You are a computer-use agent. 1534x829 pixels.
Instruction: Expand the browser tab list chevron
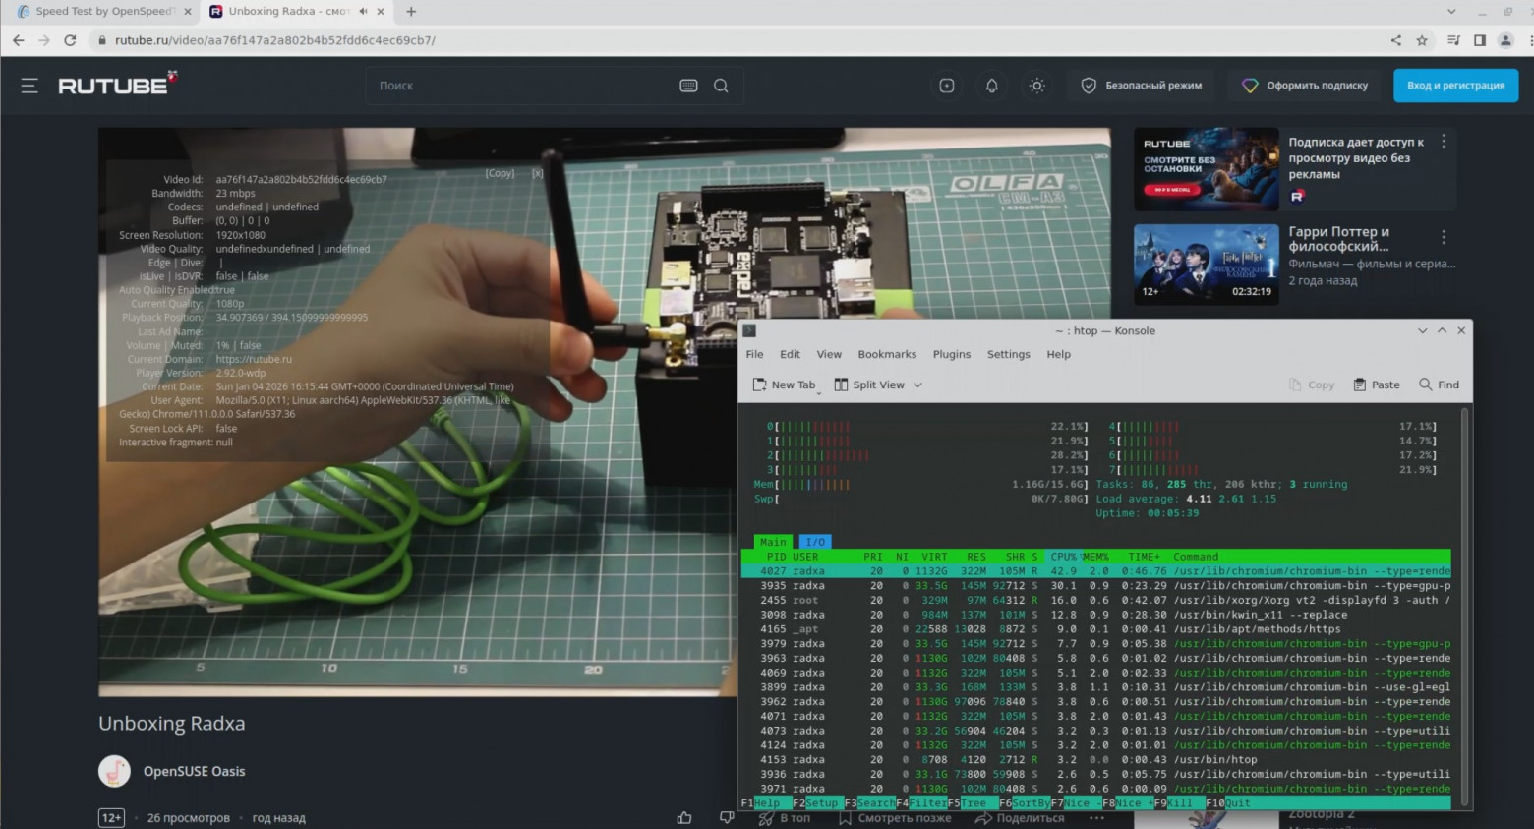[x=1451, y=12]
